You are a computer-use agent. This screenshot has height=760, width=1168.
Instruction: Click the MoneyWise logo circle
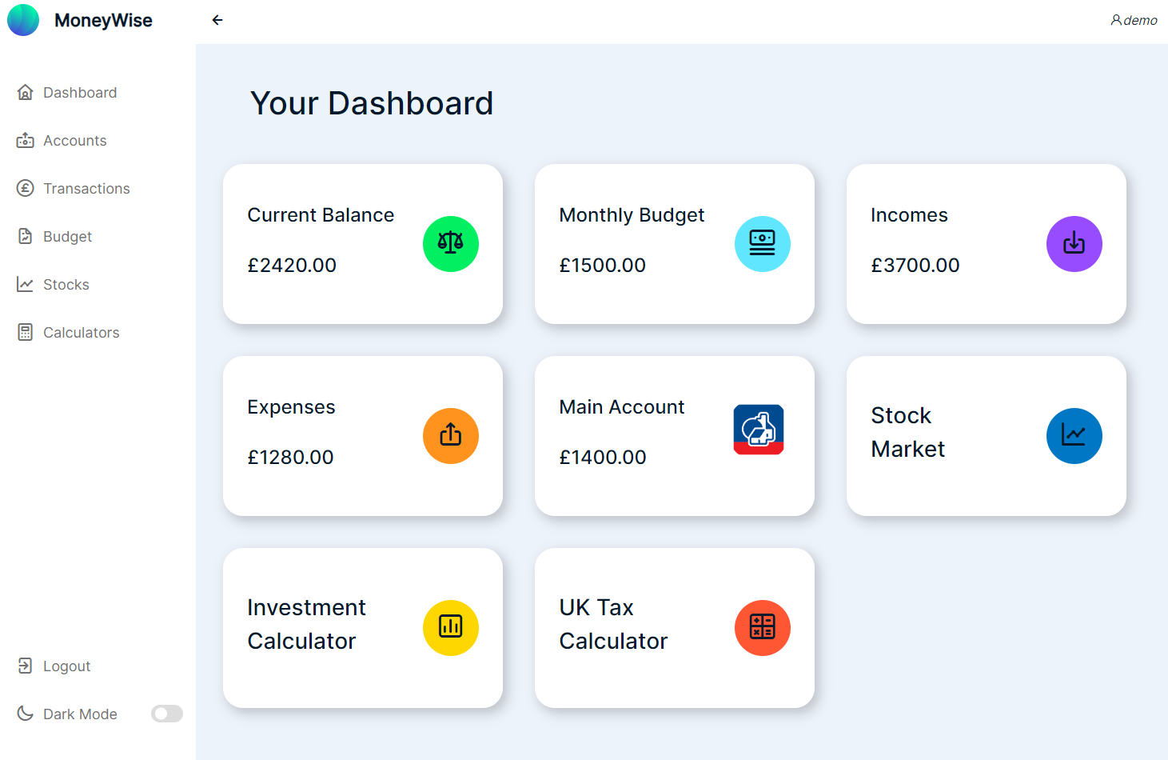(23, 20)
